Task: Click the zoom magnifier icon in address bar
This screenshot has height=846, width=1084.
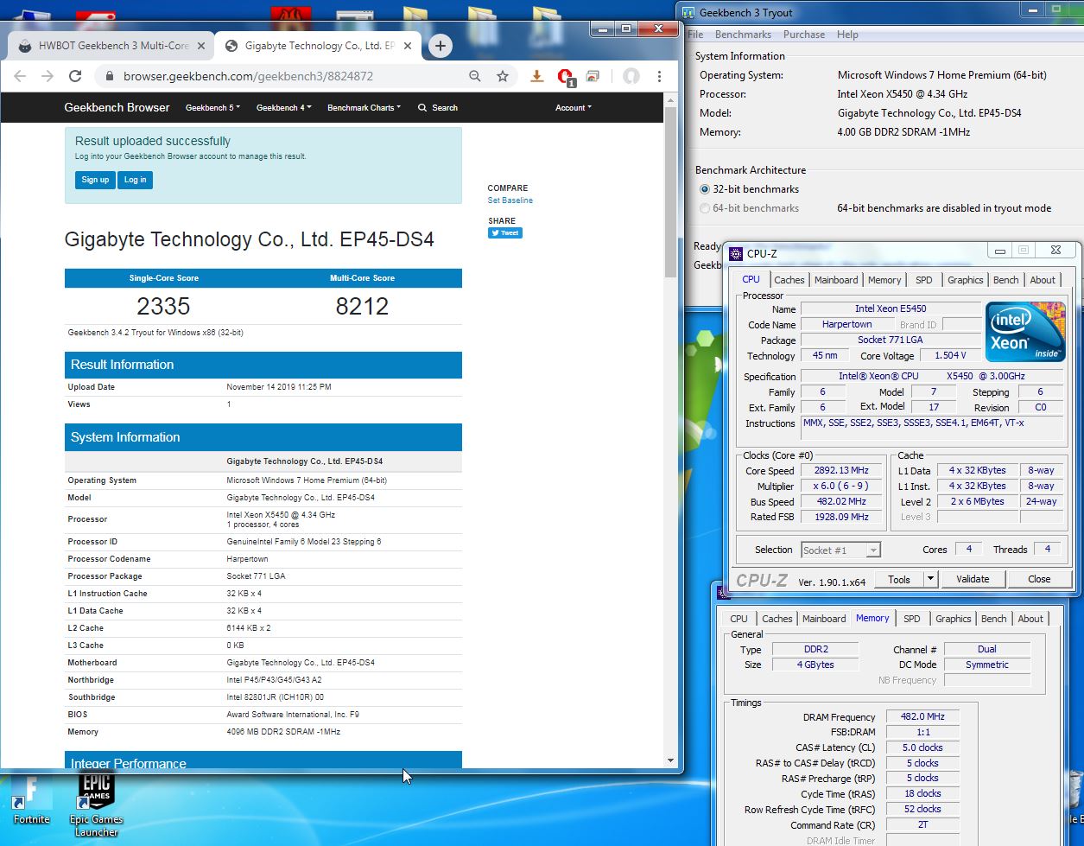Action: (475, 76)
